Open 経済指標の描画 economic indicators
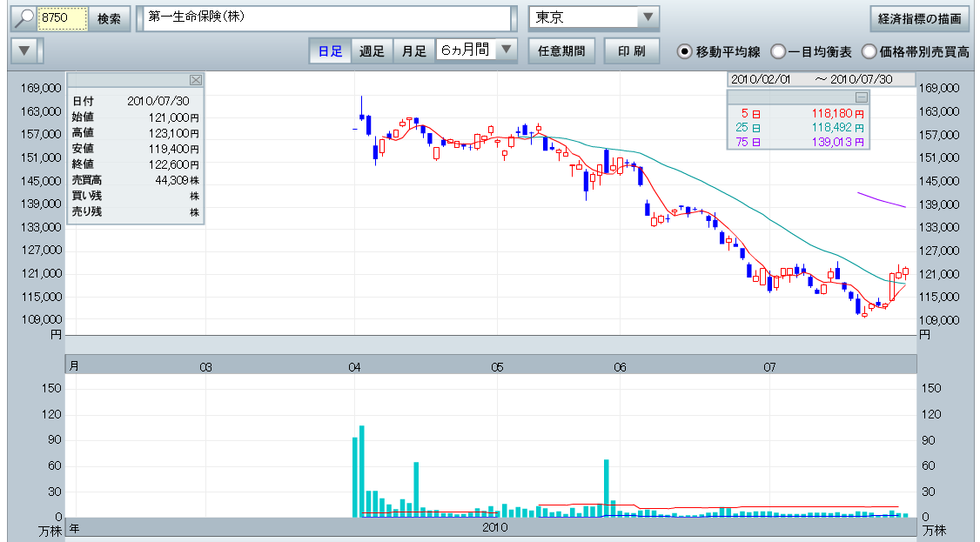 [919, 18]
